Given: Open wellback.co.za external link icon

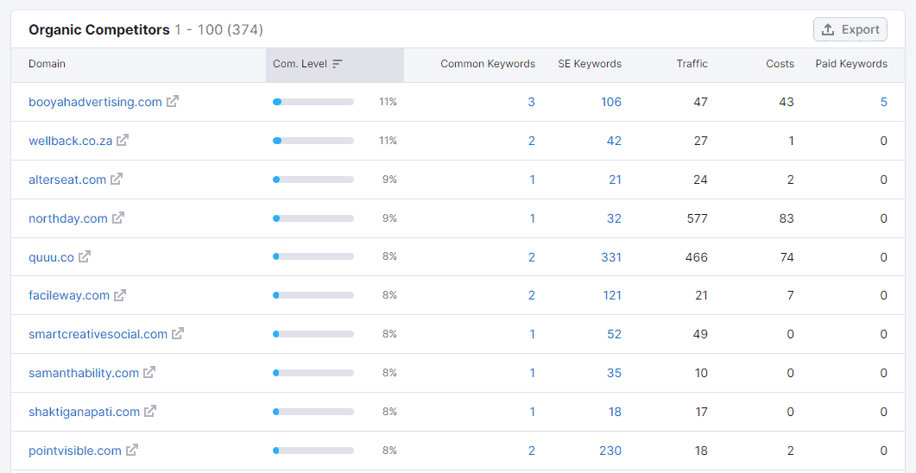Looking at the screenshot, I should coord(123,140).
